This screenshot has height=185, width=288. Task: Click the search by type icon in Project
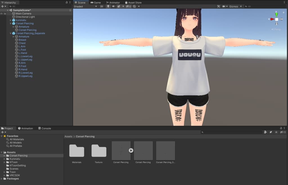point(265,132)
